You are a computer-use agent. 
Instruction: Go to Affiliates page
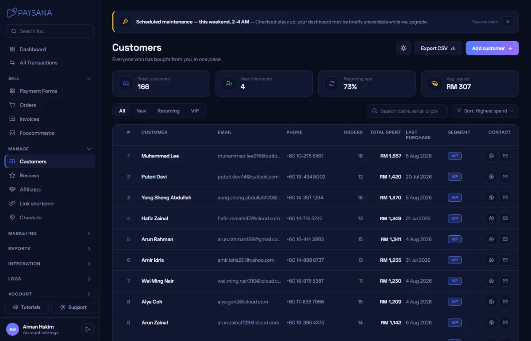(x=50, y=189)
